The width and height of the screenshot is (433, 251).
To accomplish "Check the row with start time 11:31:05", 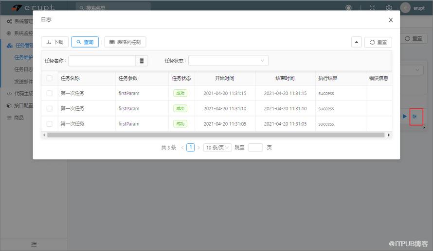I will point(50,124).
